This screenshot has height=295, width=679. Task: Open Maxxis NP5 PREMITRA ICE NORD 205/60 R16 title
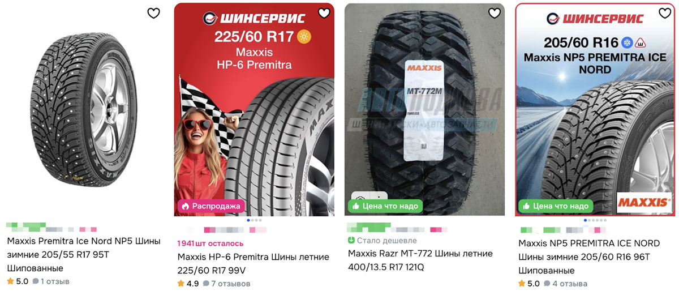pos(589,256)
